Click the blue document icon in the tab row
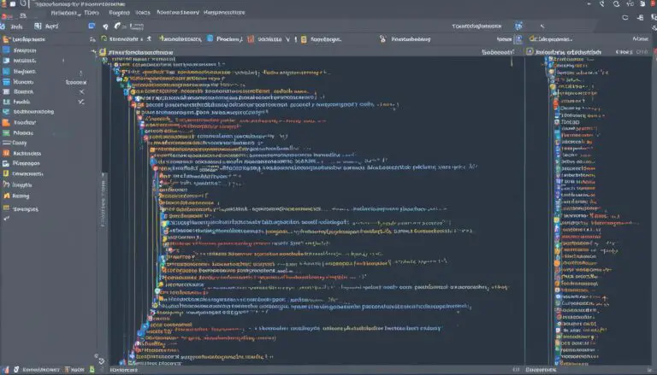The height and width of the screenshot is (375, 657). point(210,38)
